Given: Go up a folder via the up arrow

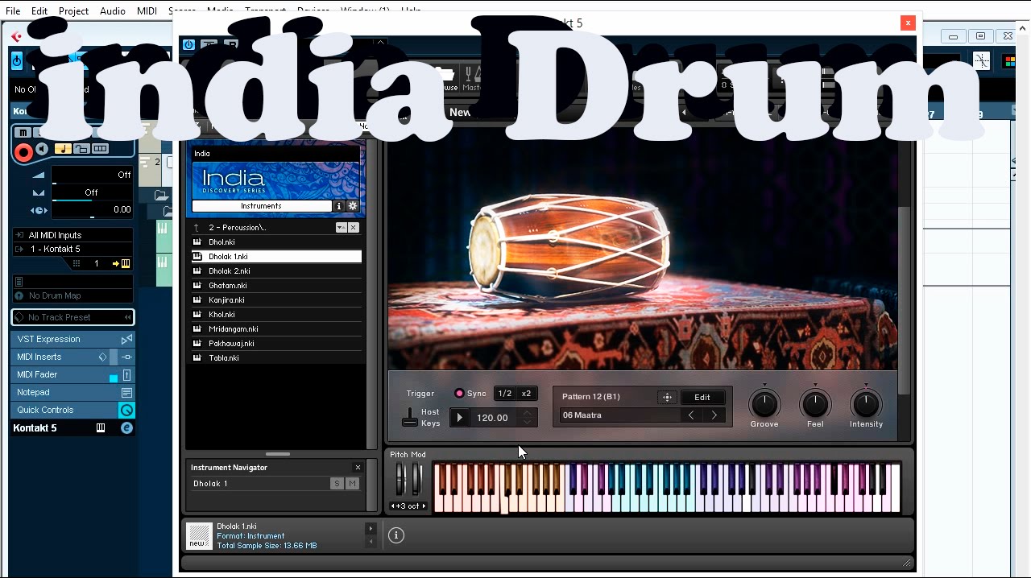Looking at the screenshot, I should click(x=196, y=228).
